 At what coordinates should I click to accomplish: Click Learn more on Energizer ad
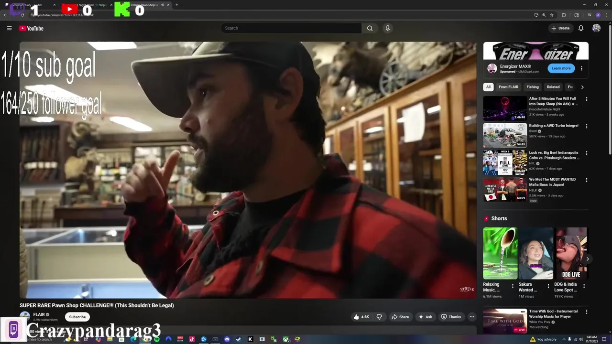pos(561,68)
